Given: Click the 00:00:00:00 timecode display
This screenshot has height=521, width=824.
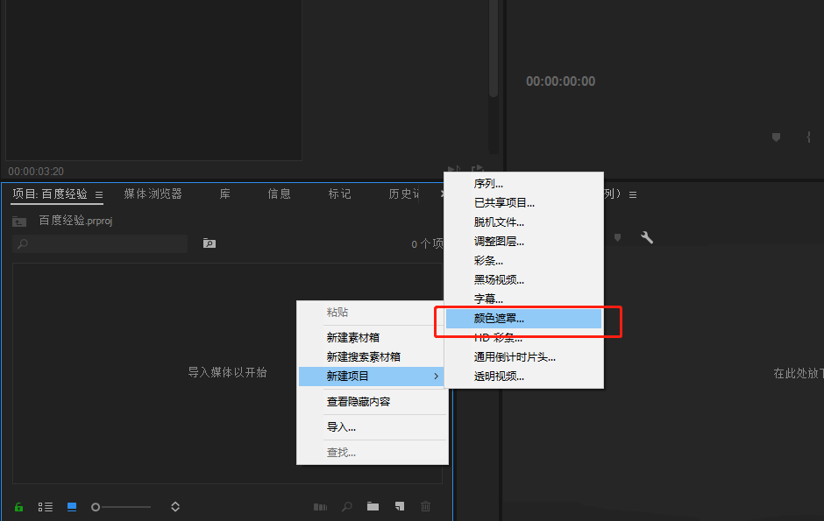Looking at the screenshot, I should 560,81.
